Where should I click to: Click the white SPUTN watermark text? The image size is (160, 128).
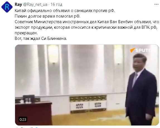[143, 50]
